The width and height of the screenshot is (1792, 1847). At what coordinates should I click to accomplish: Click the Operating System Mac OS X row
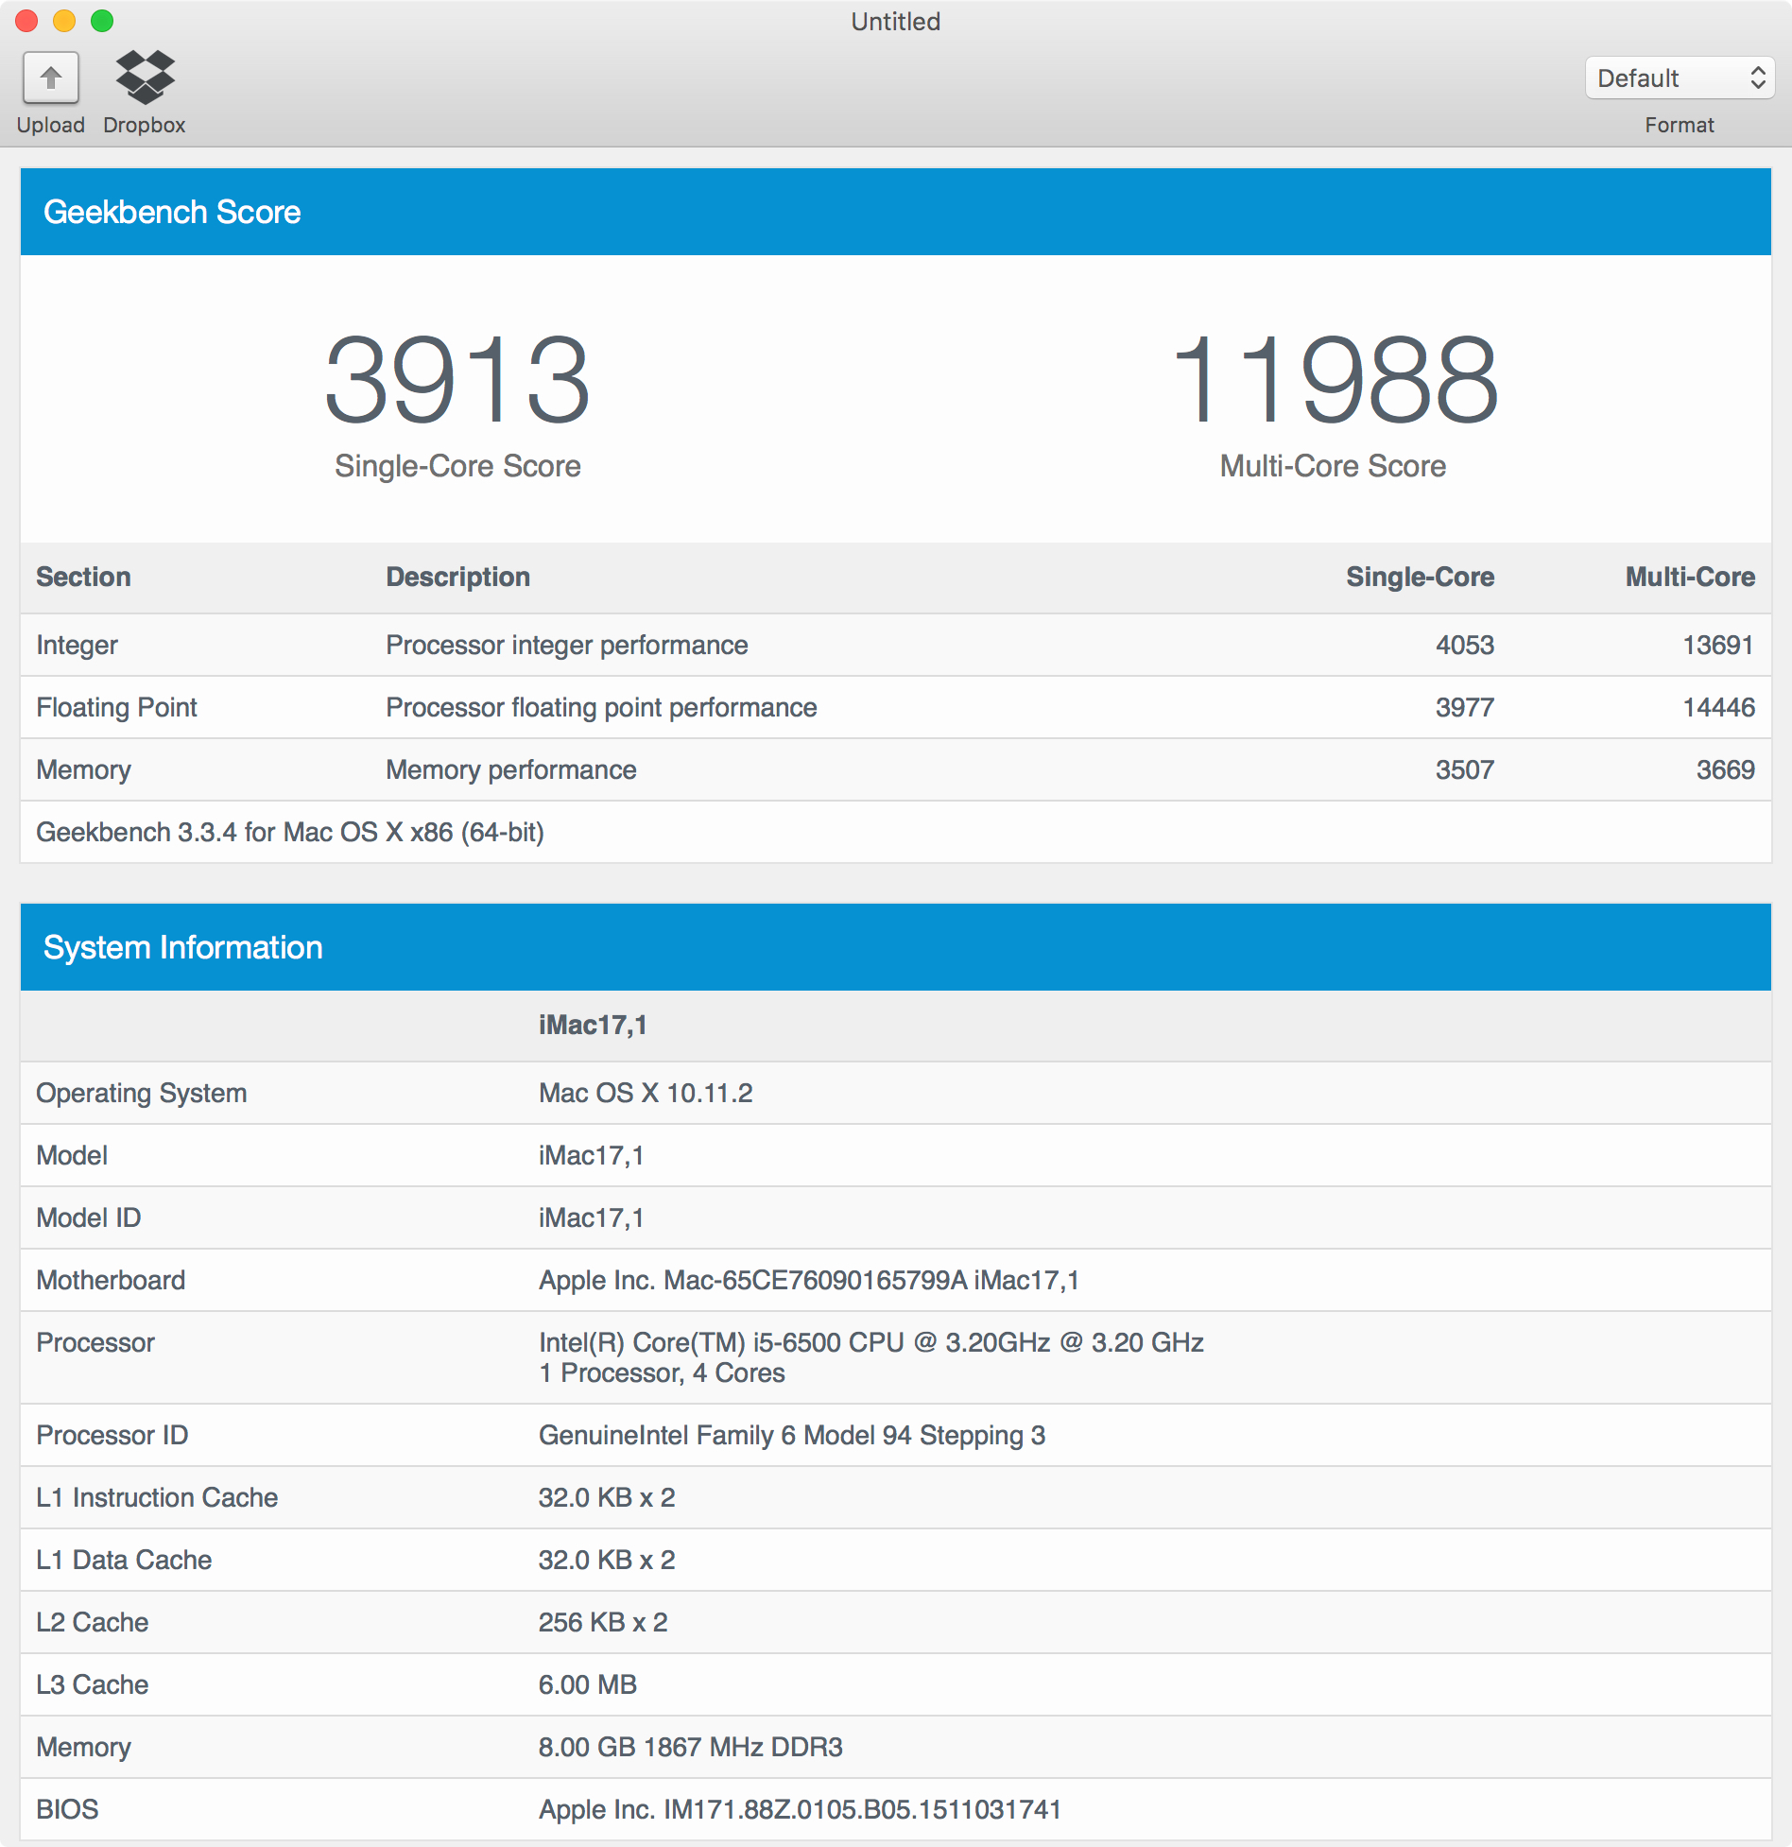tap(896, 1093)
